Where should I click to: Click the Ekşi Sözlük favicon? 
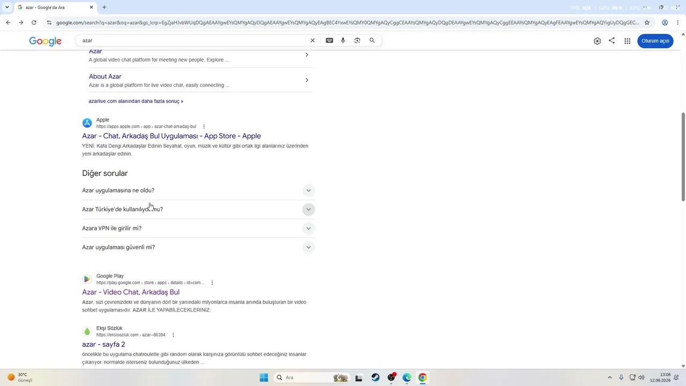[87, 331]
